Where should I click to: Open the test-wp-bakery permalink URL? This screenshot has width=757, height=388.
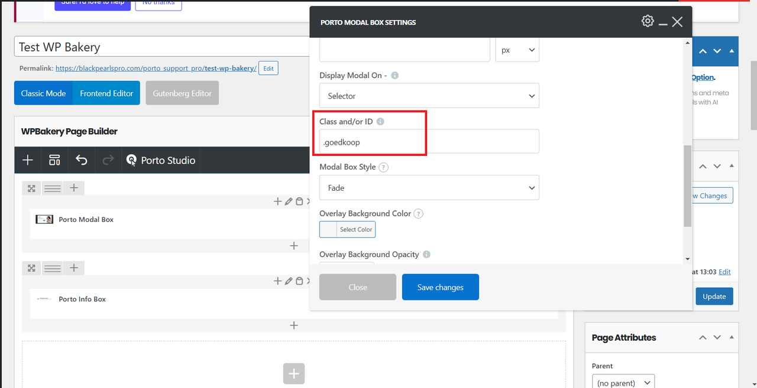[156, 69]
